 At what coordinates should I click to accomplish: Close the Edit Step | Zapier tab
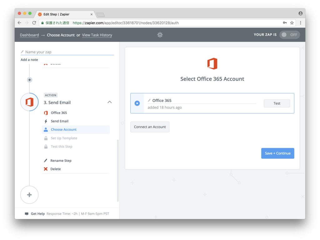pos(92,14)
